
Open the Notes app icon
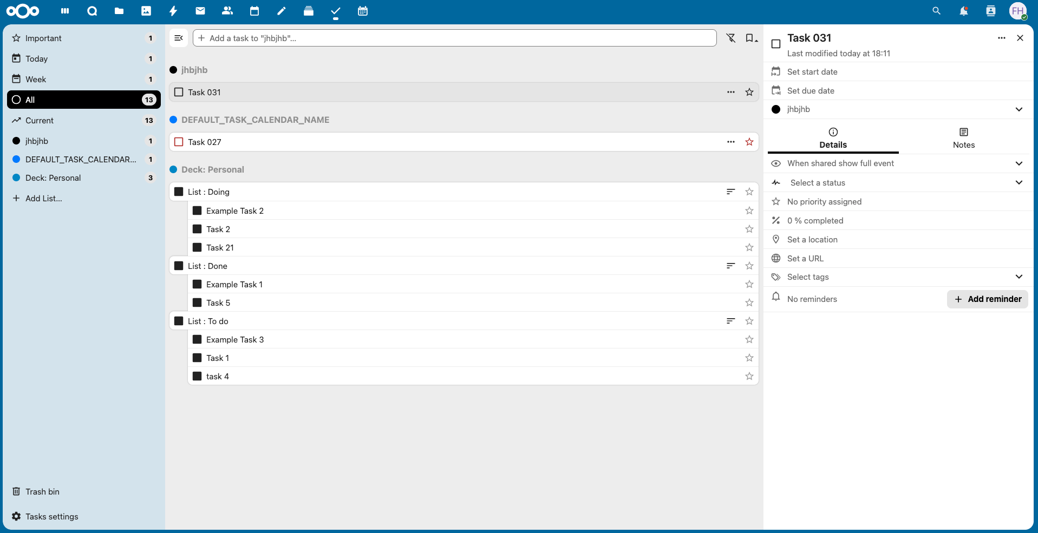click(281, 11)
